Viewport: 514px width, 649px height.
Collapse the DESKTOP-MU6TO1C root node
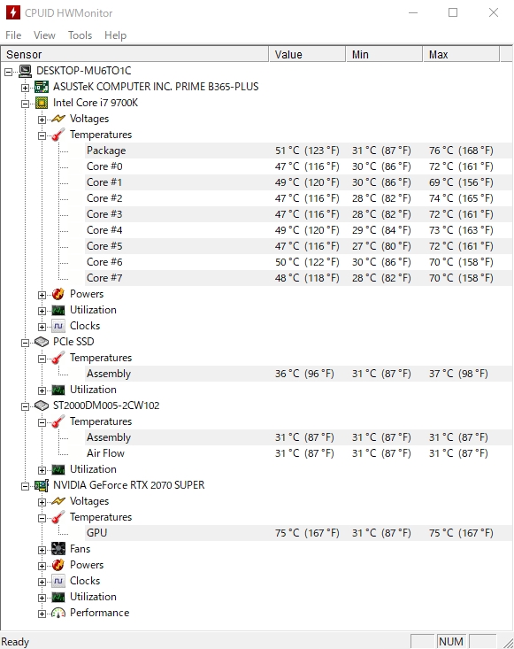(8, 72)
